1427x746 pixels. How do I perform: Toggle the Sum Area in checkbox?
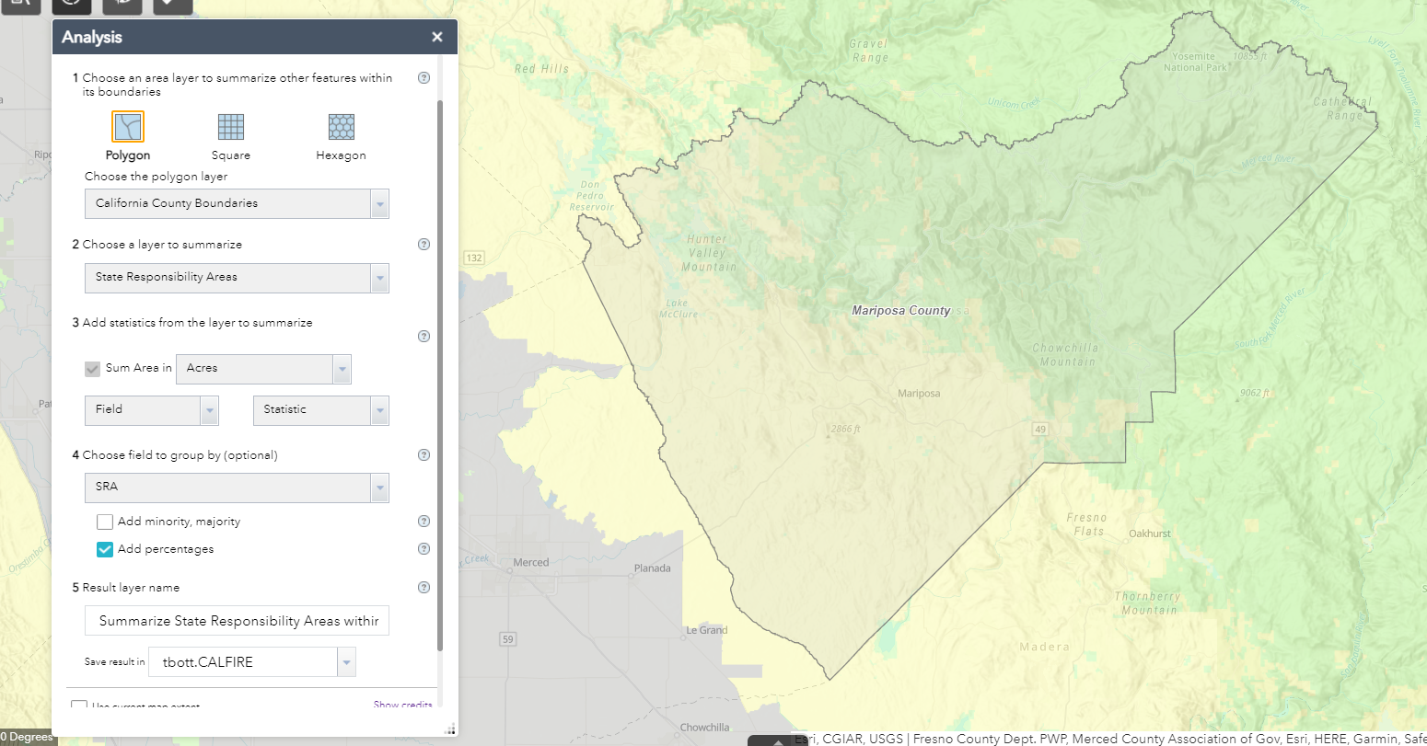(92, 368)
